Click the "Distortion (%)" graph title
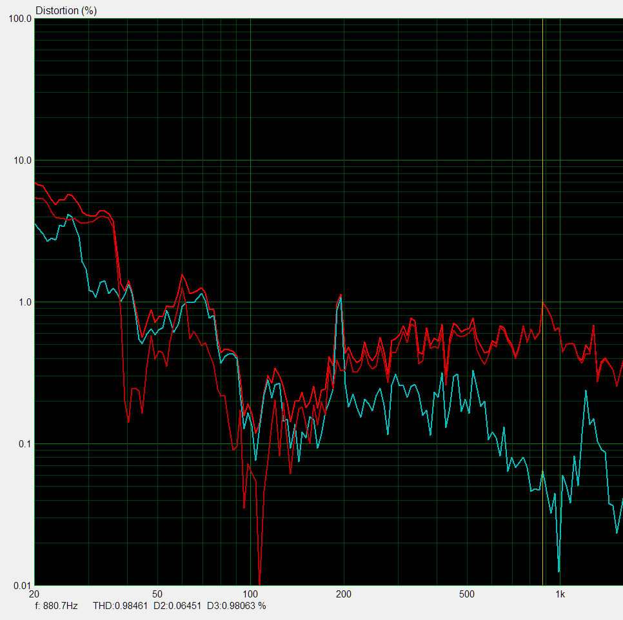The image size is (623, 620). coord(66,10)
